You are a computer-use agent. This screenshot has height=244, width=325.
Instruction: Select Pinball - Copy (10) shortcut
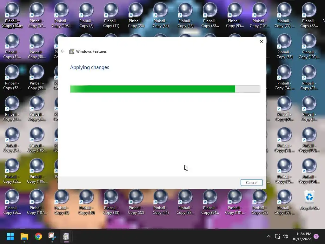click(86, 202)
